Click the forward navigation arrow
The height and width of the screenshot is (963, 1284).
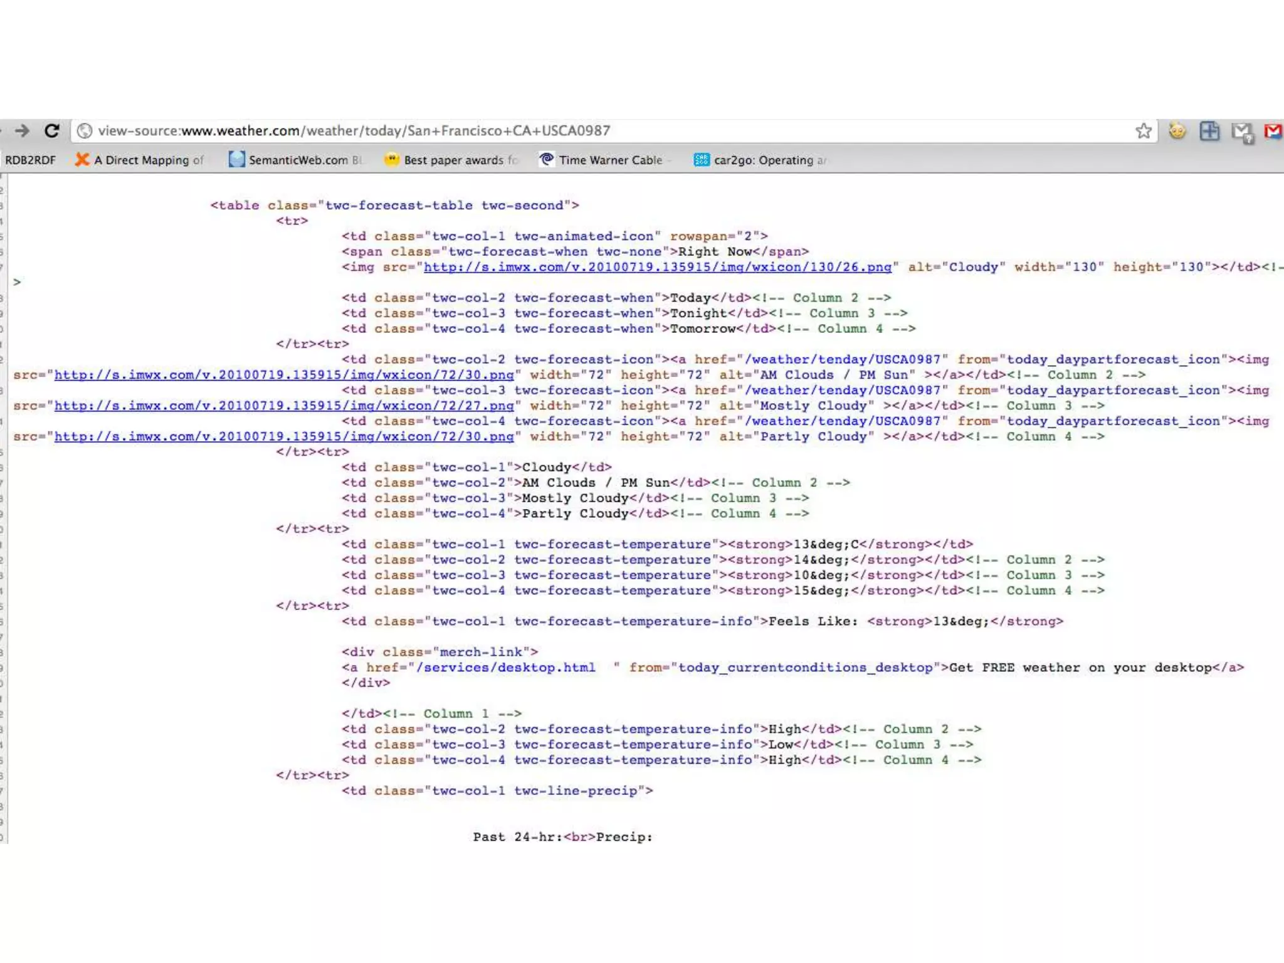[x=22, y=130]
